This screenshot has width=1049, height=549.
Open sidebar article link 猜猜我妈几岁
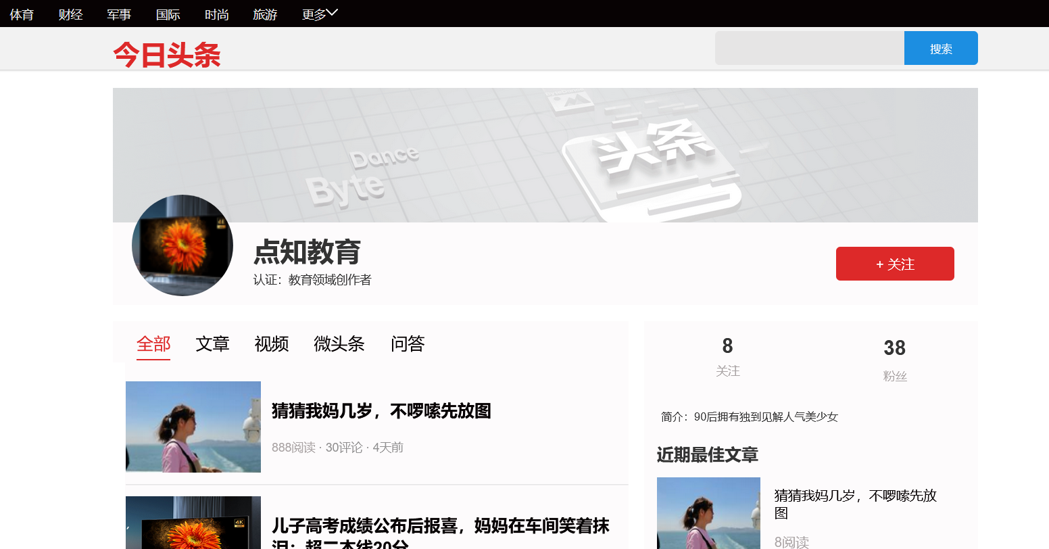tap(856, 504)
